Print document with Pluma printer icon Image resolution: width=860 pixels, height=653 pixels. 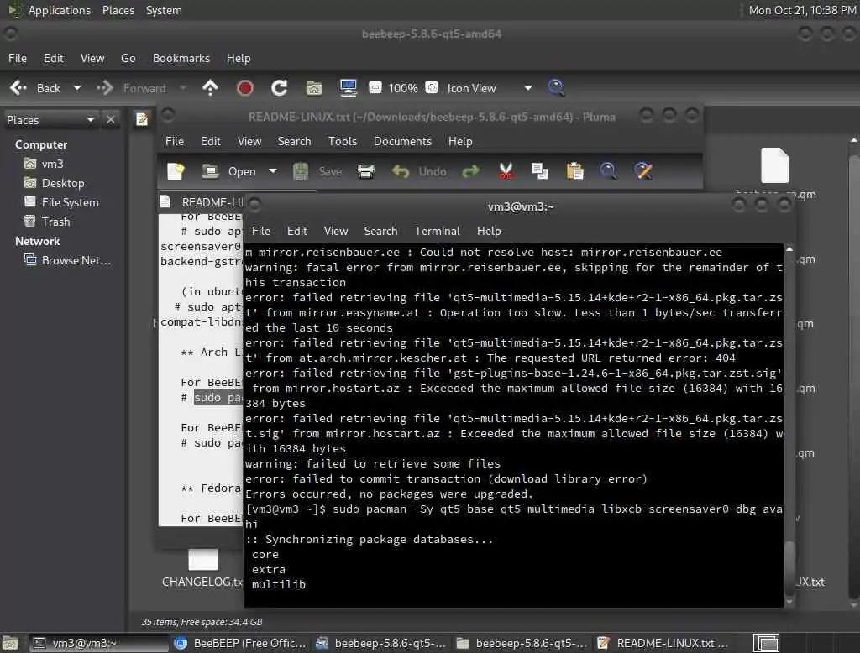(366, 171)
